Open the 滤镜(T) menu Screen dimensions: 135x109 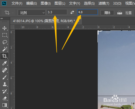point(104,4)
